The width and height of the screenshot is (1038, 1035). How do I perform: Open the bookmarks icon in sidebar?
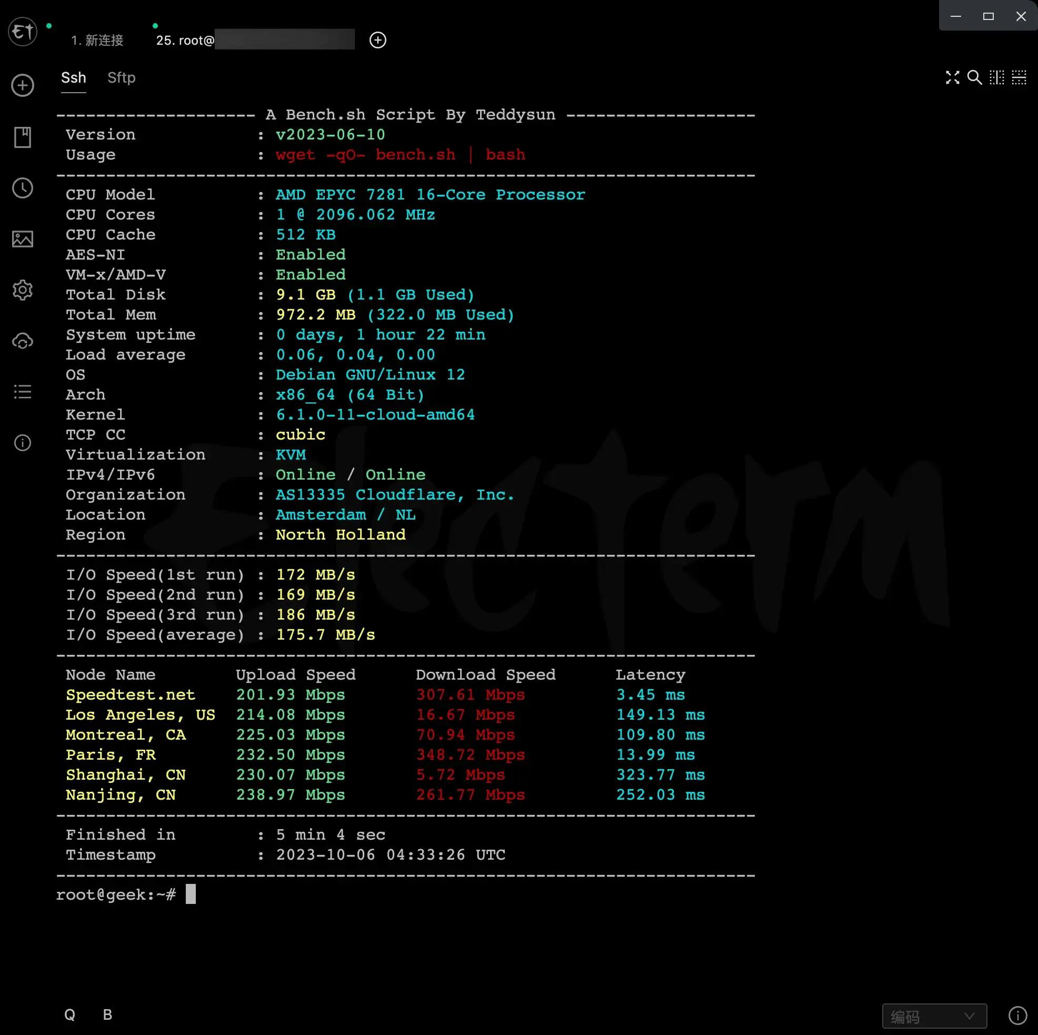point(23,137)
